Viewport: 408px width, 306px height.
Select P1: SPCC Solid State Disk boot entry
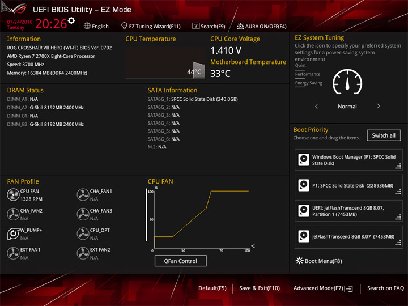click(x=348, y=185)
